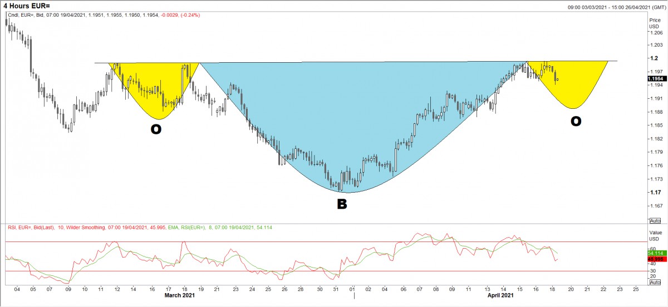Click the '31' date label on time axis

tap(336, 289)
